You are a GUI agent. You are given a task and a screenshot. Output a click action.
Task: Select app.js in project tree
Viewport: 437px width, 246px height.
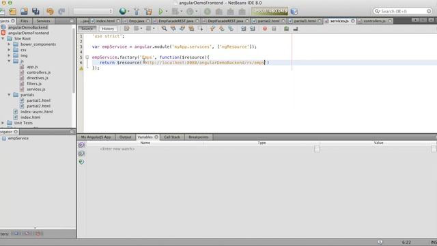click(32, 67)
